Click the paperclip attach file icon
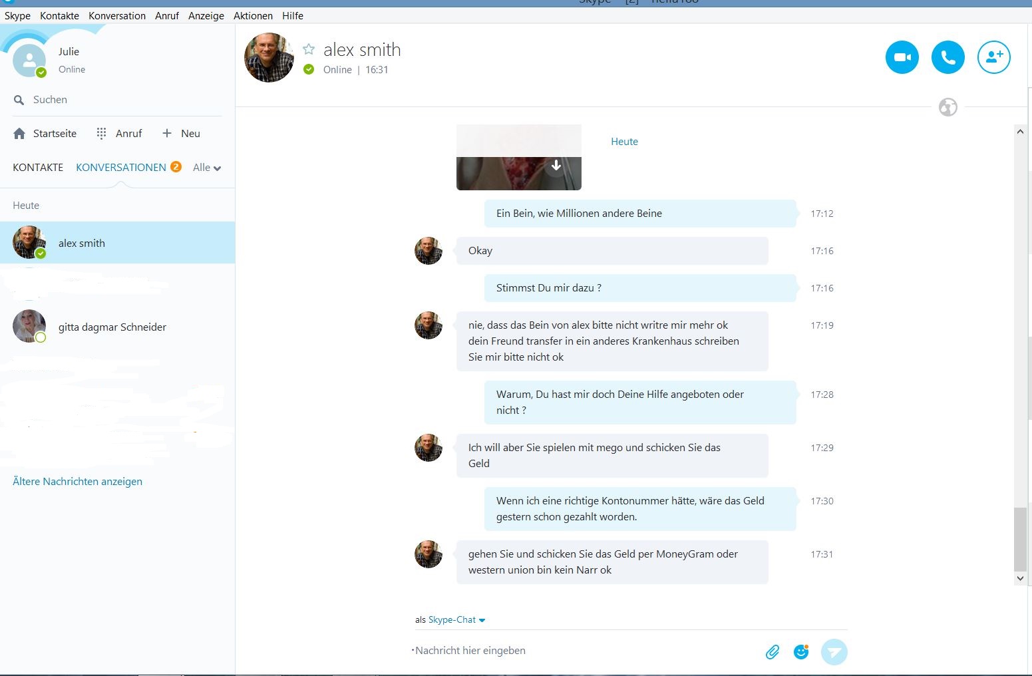The height and width of the screenshot is (676, 1032). pyautogui.click(x=772, y=652)
